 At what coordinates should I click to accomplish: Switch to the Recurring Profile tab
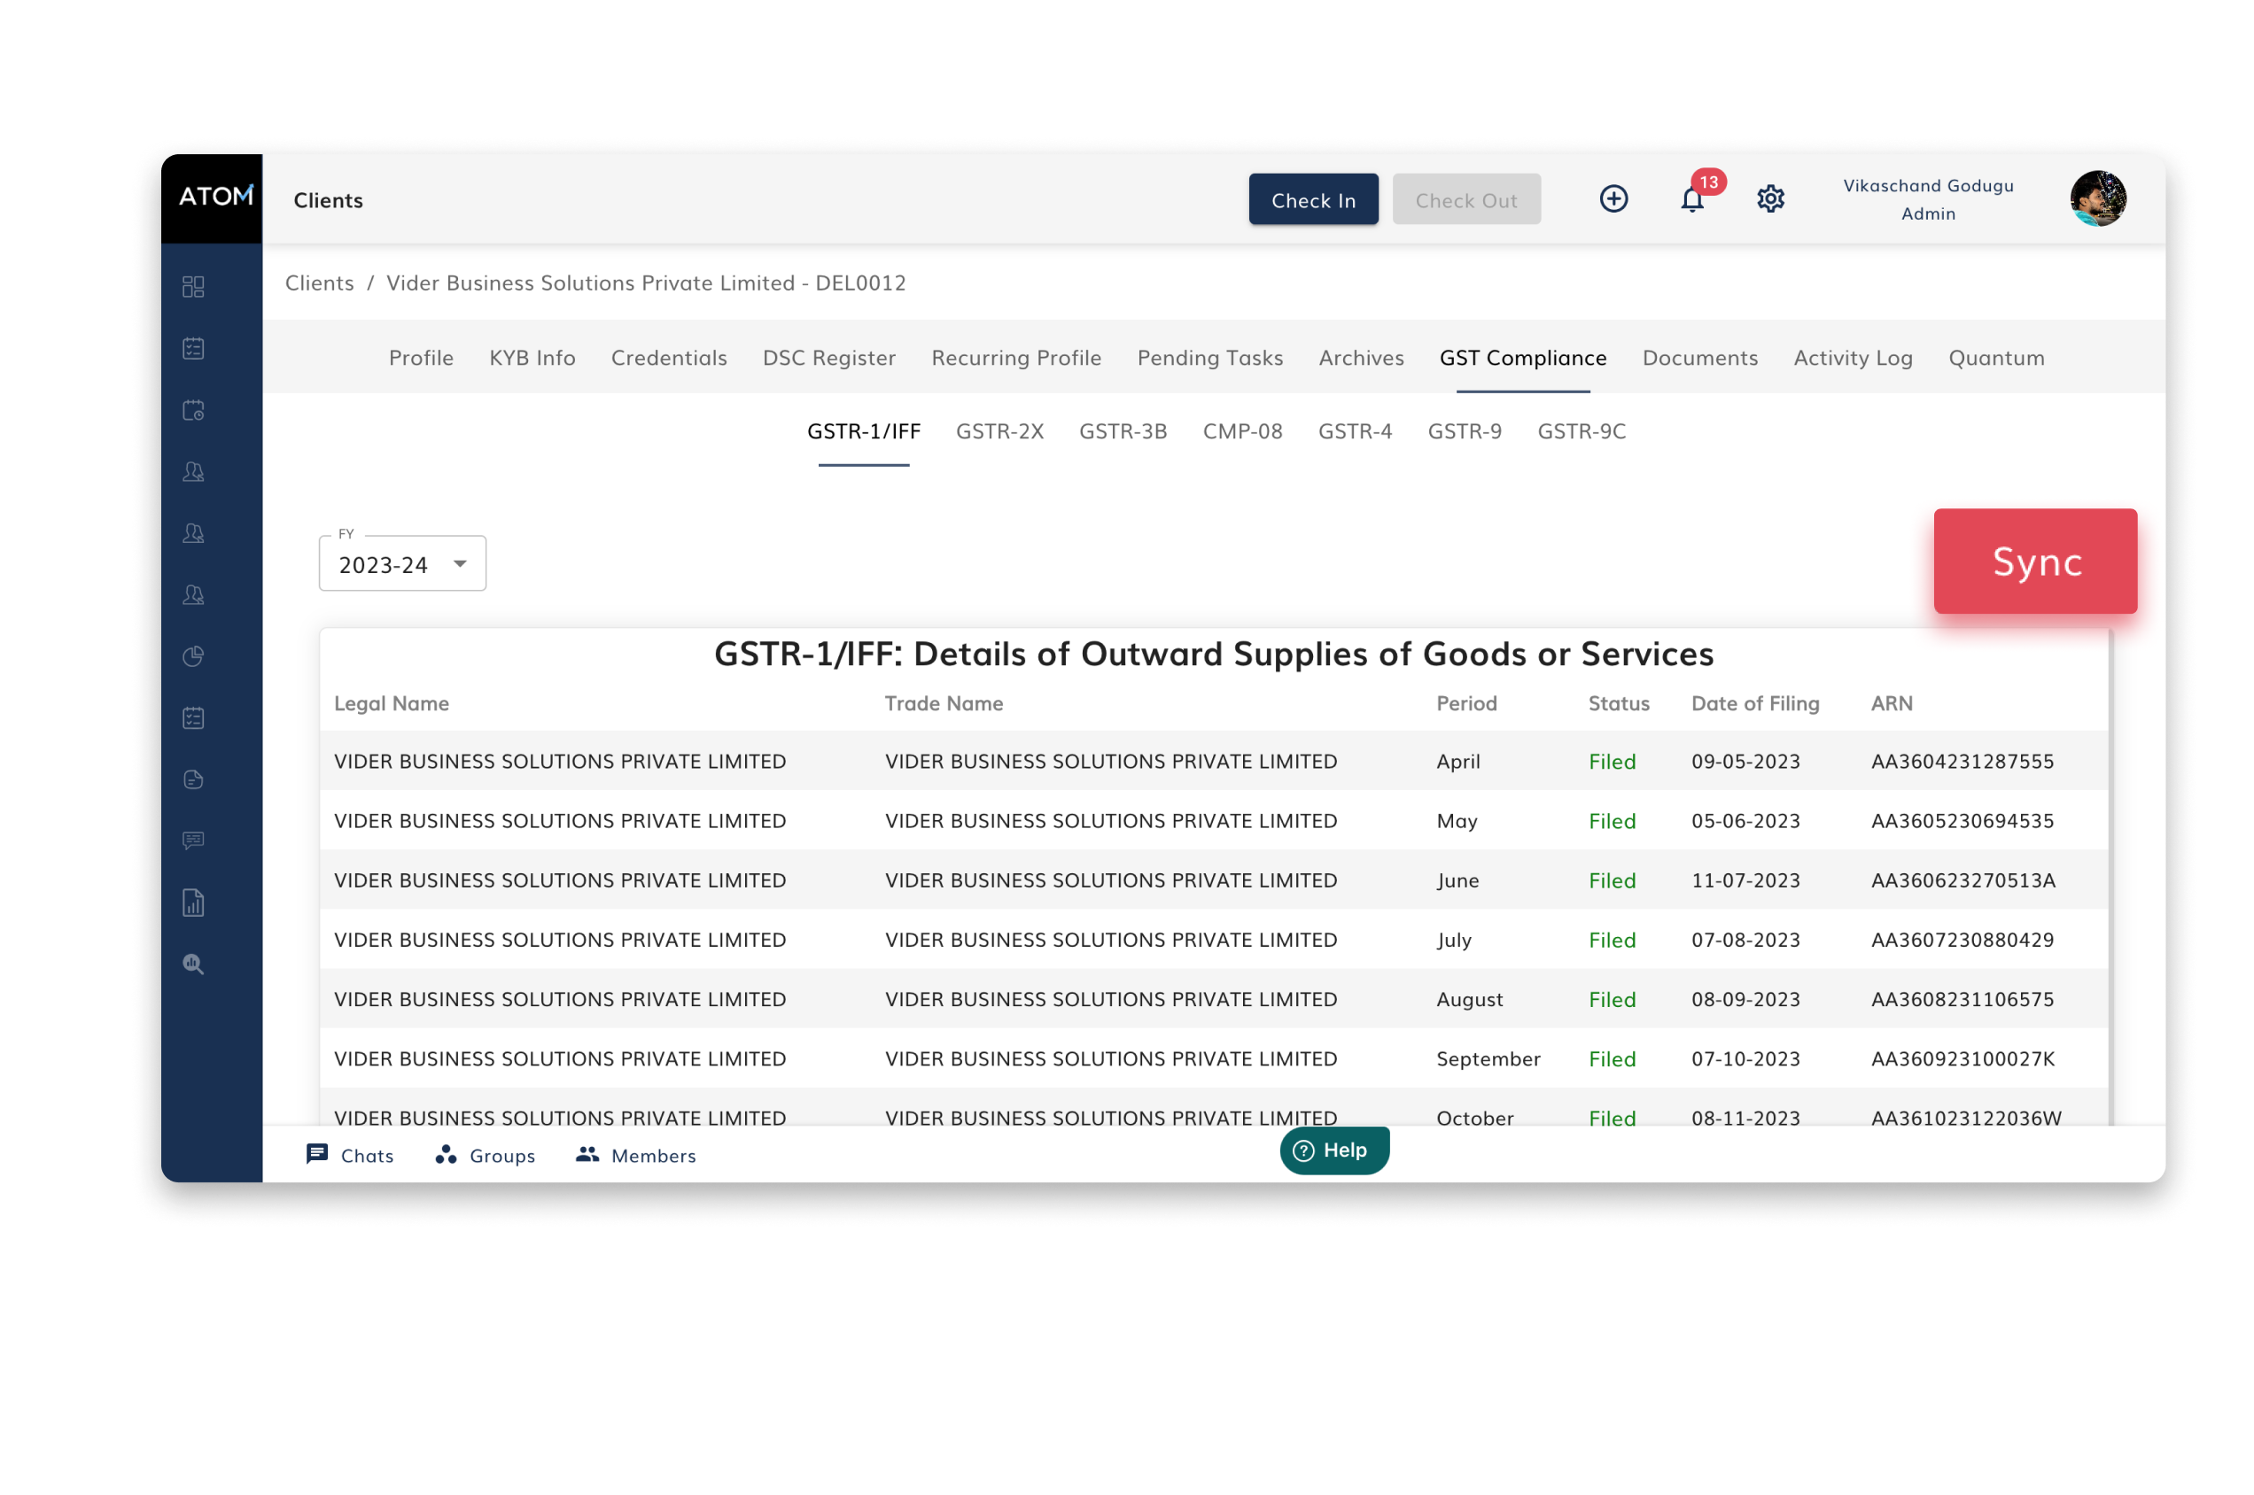tap(1017, 359)
